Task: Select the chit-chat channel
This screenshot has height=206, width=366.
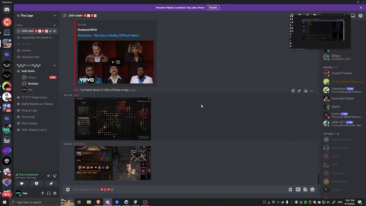Action: (37, 31)
